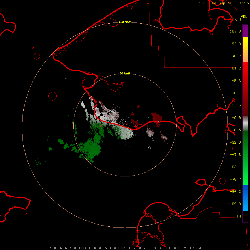Click the -32.0 value on the velocity scale
250x250 pixels.
235,142
